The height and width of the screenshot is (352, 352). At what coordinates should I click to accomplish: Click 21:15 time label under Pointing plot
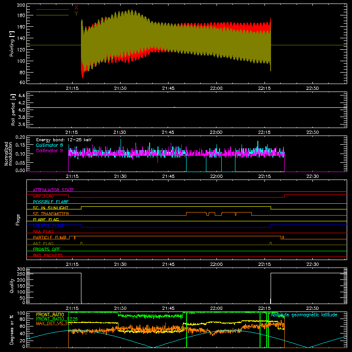pos(72,88)
